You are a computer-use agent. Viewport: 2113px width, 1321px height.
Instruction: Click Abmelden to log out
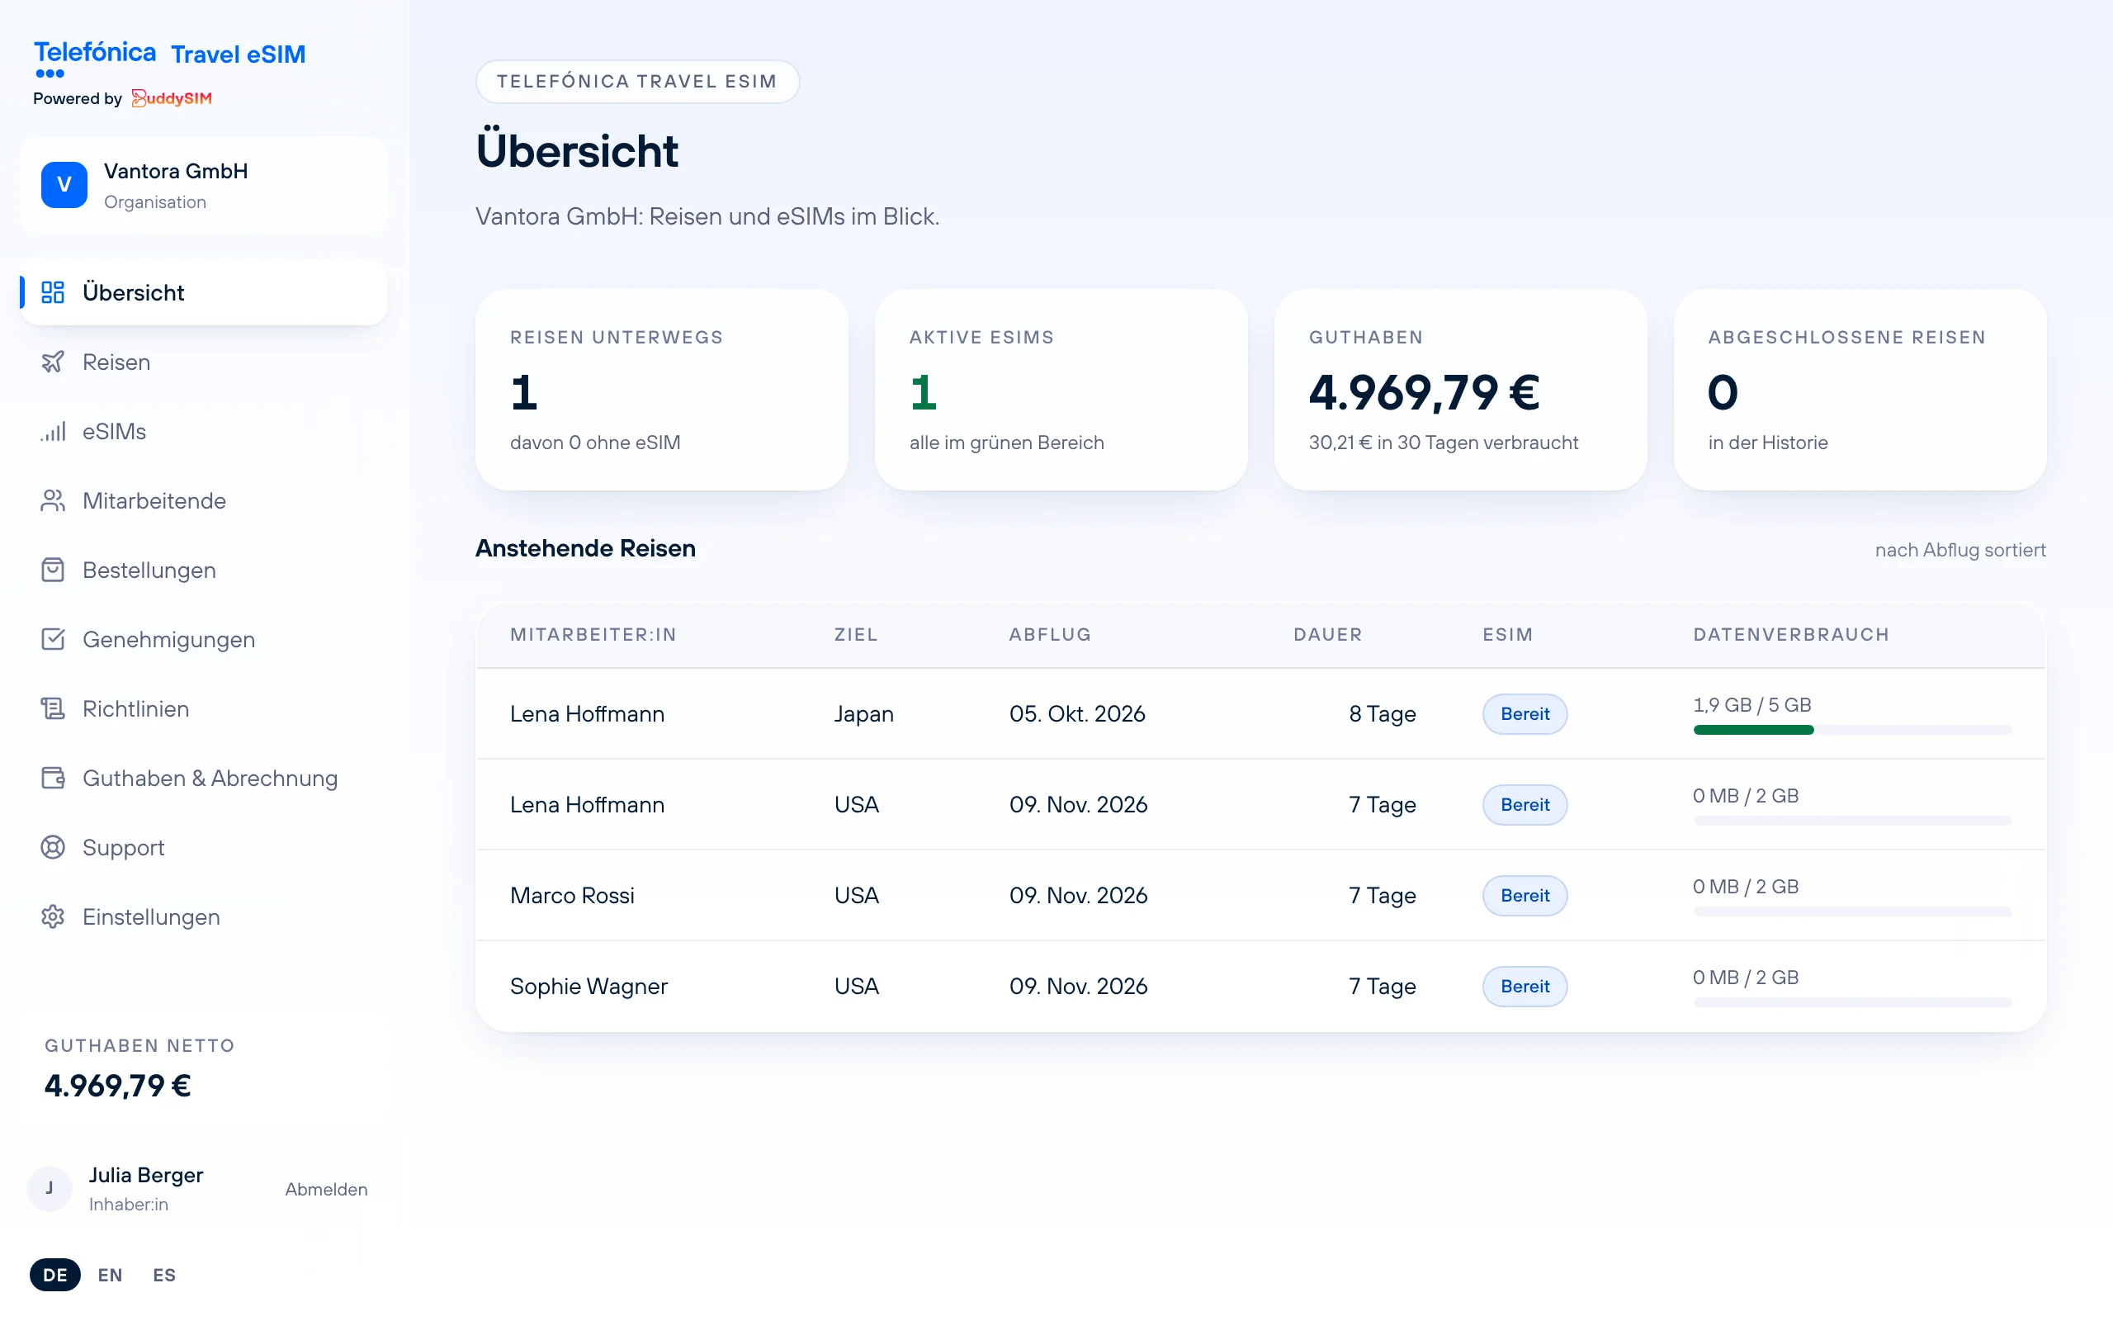tap(326, 1189)
